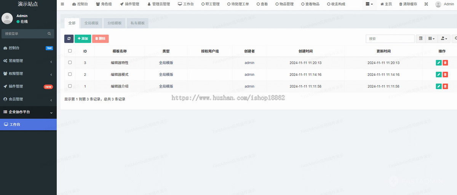Expand 常规管理 in the sidebar
Screen dimensions: 457x195
coord(28,61)
